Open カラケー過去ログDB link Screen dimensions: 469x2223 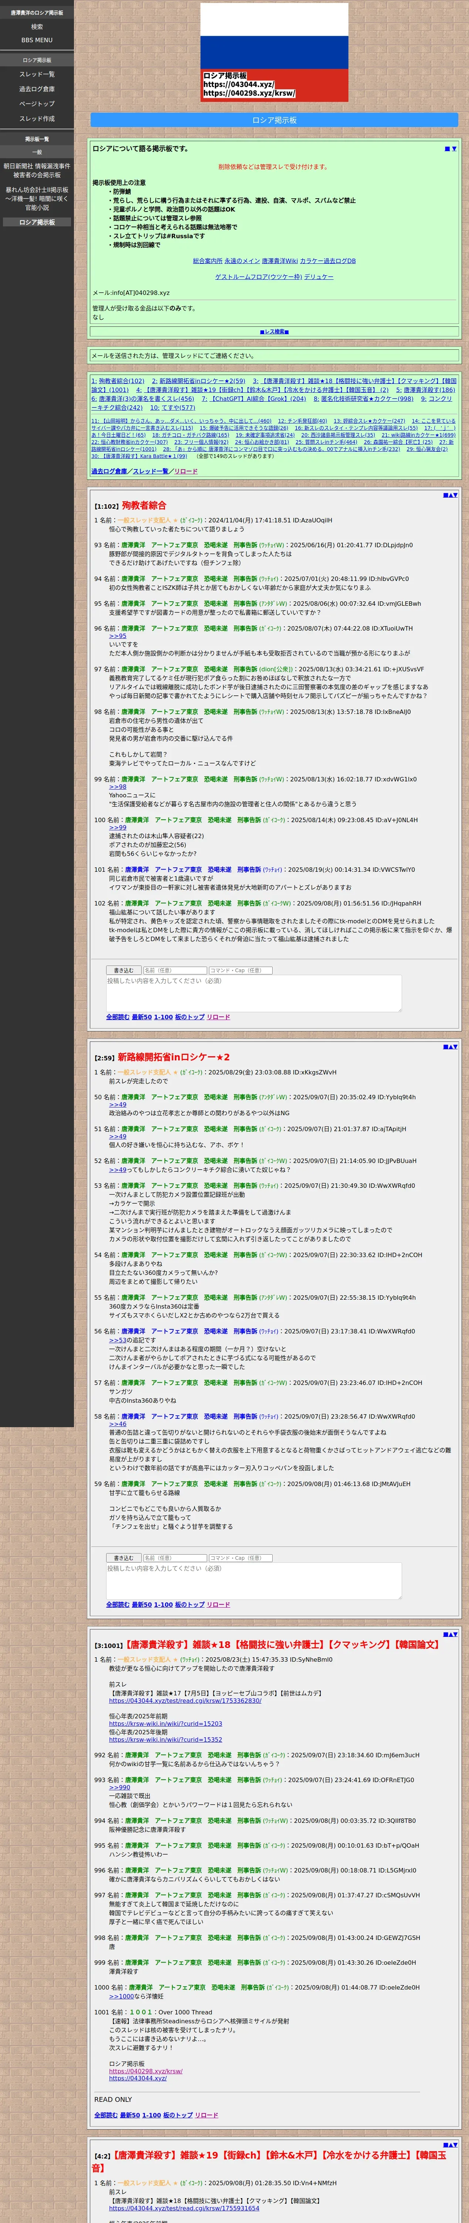tap(328, 260)
